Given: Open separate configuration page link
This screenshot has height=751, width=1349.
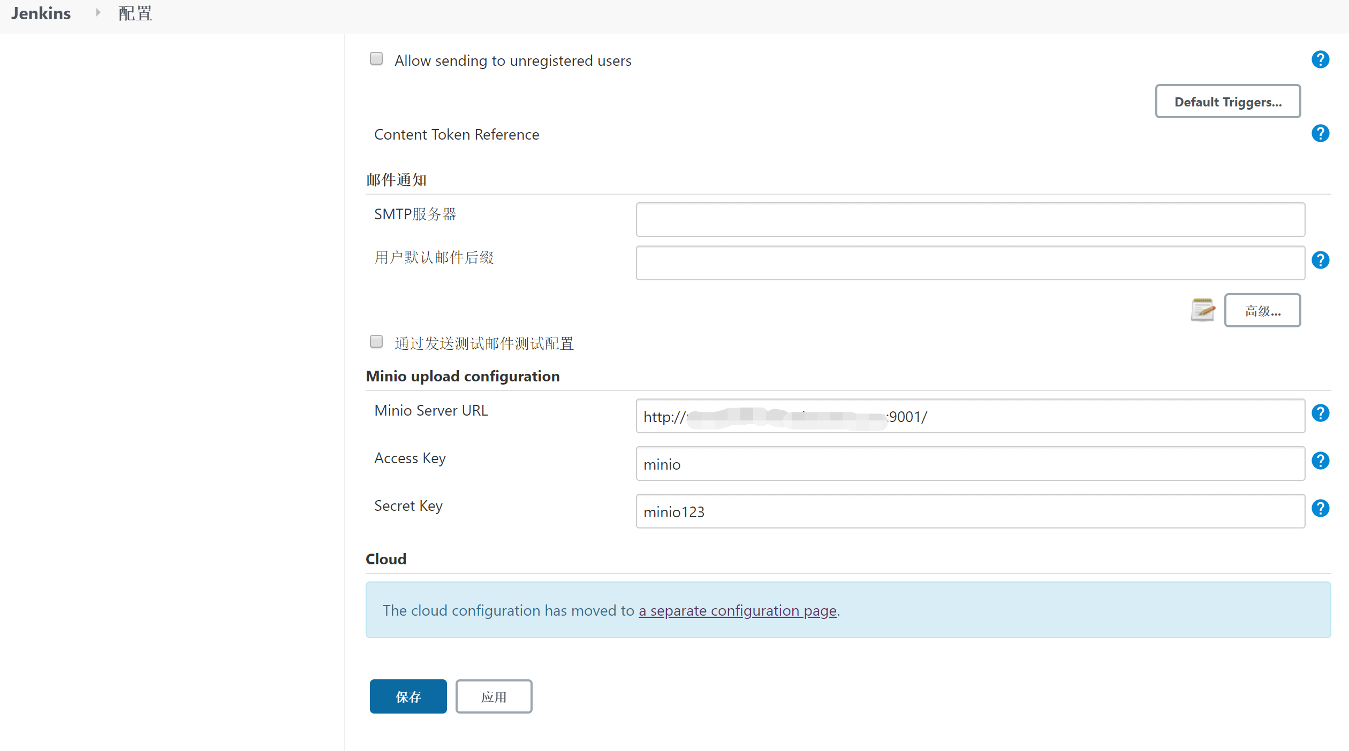Looking at the screenshot, I should [737, 610].
